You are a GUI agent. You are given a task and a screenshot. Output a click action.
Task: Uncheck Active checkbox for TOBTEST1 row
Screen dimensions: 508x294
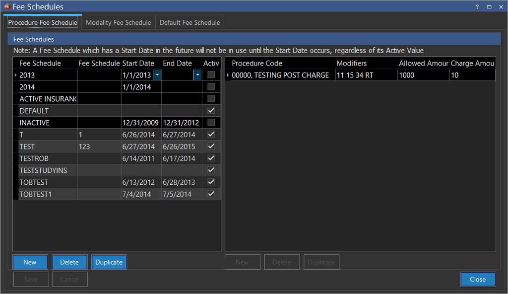(211, 194)
